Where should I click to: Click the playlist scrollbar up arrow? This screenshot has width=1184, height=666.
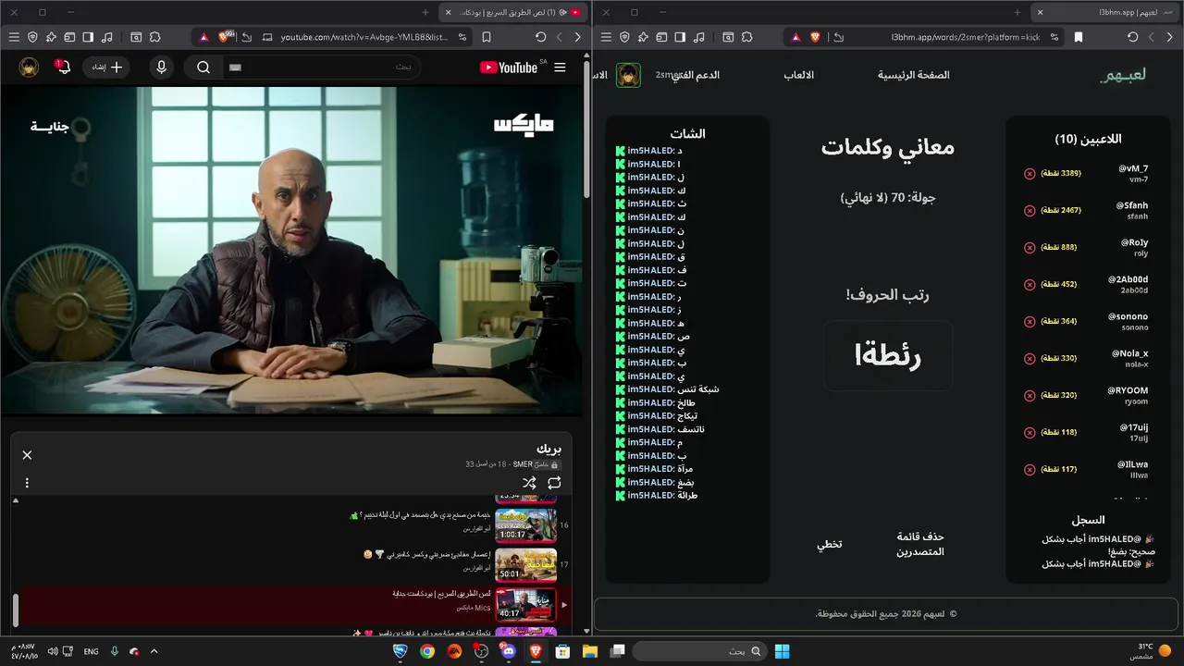click(x=15, y=500)
